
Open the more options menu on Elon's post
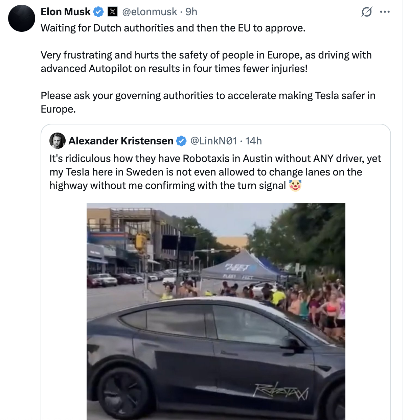pos(386,11)
